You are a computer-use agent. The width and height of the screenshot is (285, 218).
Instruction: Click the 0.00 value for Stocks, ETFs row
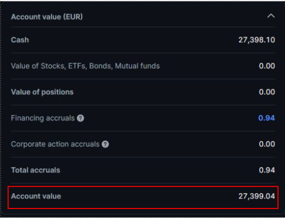[x=267, y=66]
